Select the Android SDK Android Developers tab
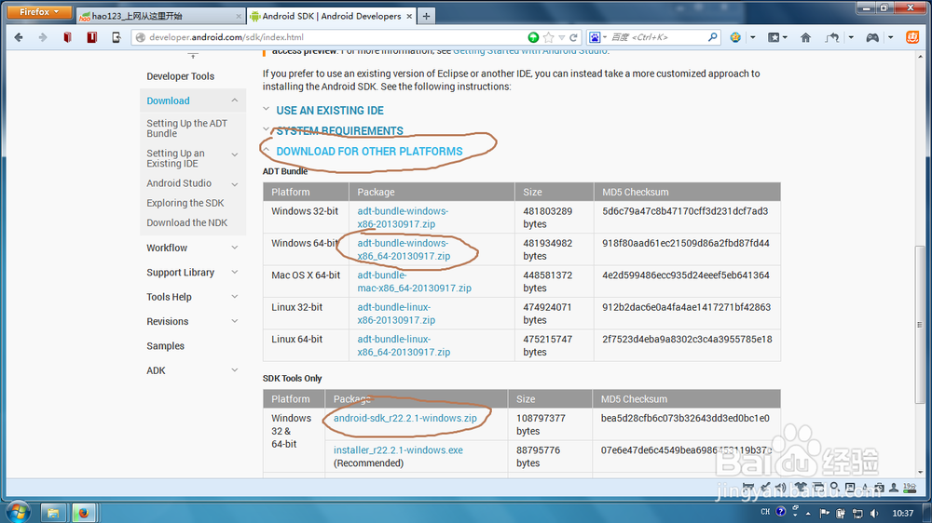Viewport: 932px width, 523px height. point(331,16)
